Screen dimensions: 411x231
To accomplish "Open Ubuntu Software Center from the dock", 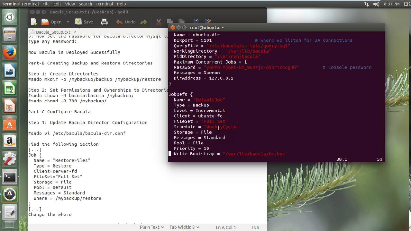I will click(9, 123).
